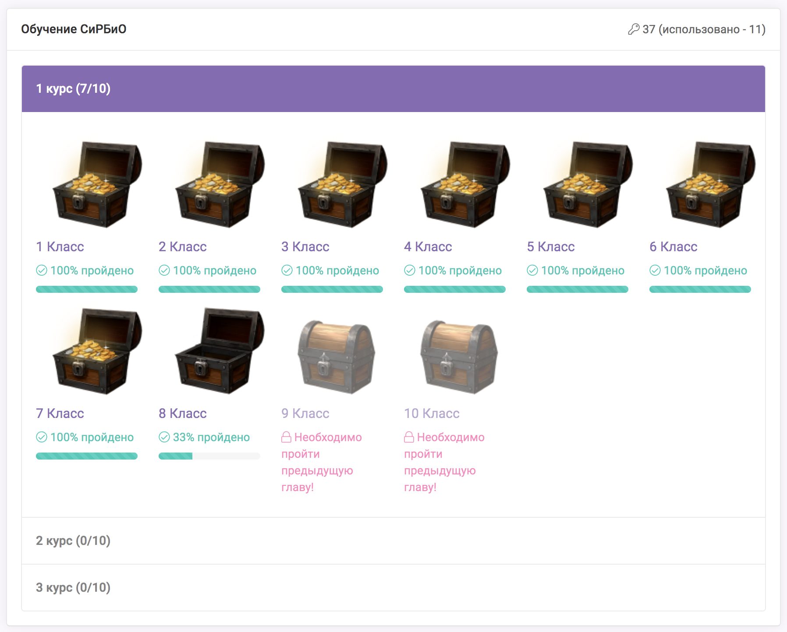Click the 2 Класс progress bar
This screenshot has height=632, width=787.
(209, 289)
